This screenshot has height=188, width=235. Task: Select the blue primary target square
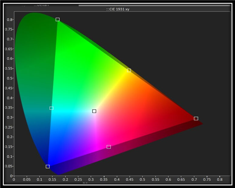click(x=48, y=167)
